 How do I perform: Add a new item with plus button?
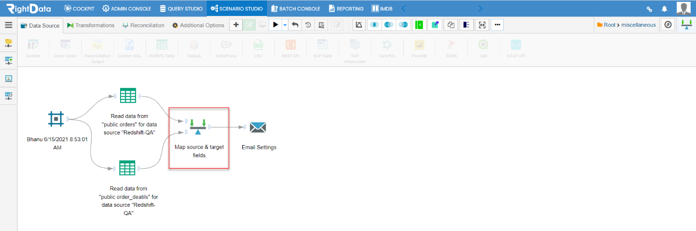(x=236, y=25)
